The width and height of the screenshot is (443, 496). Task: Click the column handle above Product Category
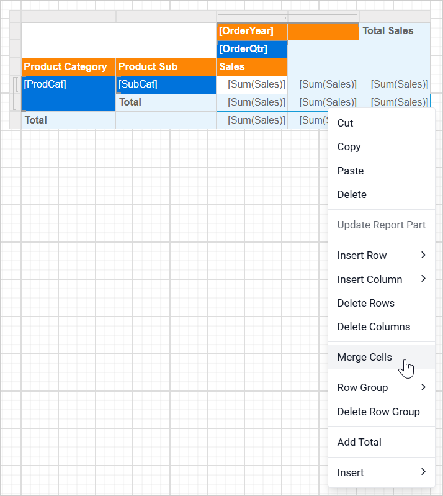69,16
